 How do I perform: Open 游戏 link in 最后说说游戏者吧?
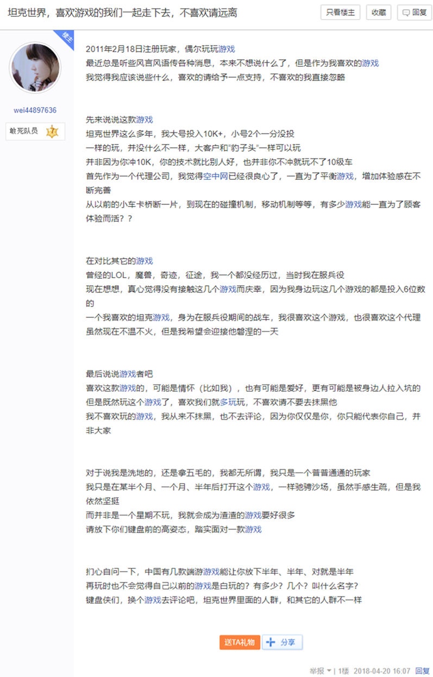tap(128, 374)
